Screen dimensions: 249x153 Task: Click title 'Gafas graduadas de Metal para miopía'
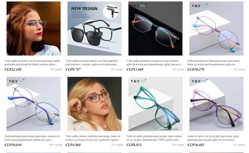click(x=214, y=63)
